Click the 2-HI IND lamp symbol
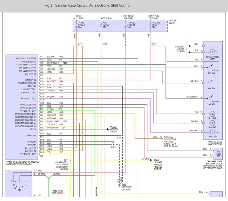Image resolution: width=228 pixels, height=201 pixels. point(213,114)
